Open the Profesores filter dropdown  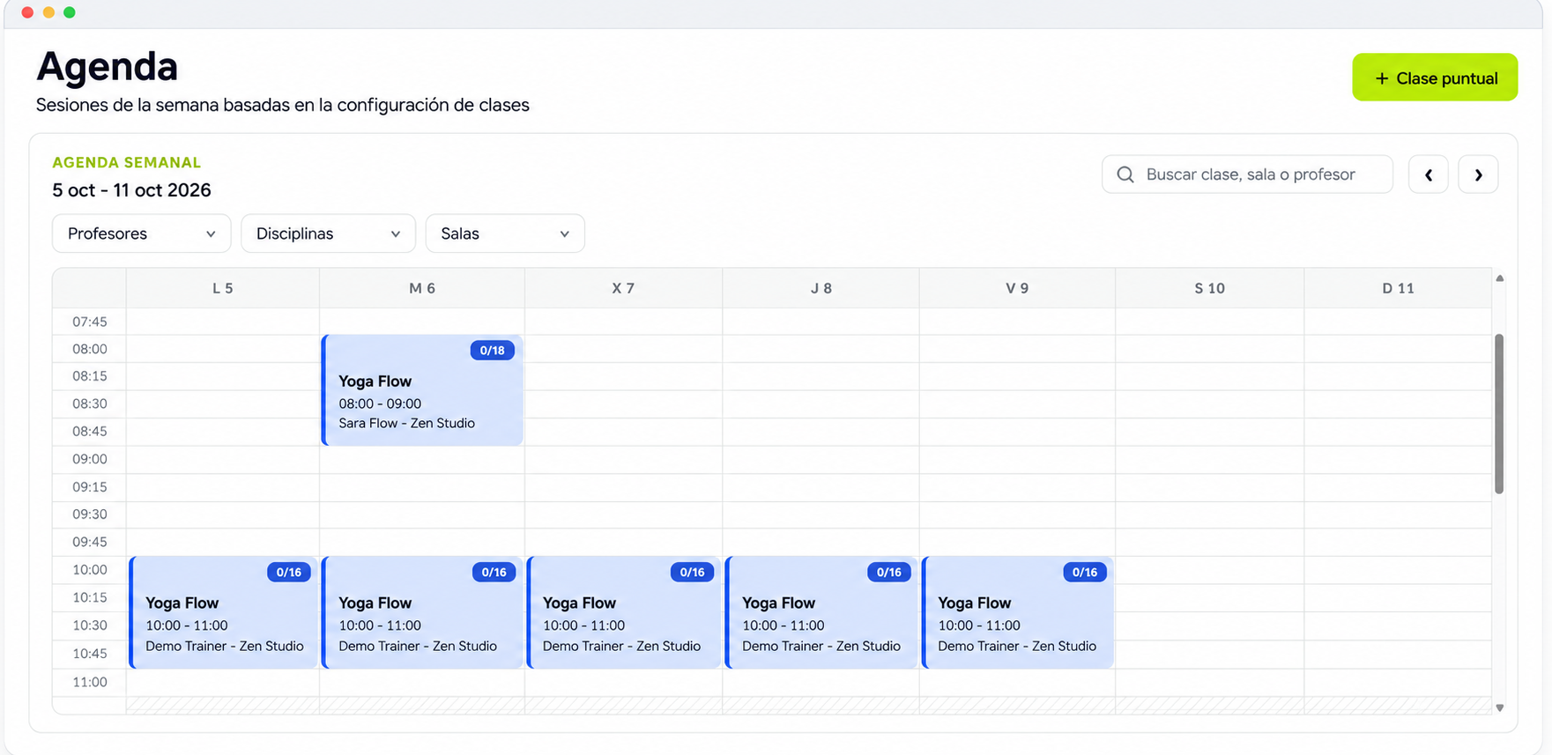coord(141,233)
